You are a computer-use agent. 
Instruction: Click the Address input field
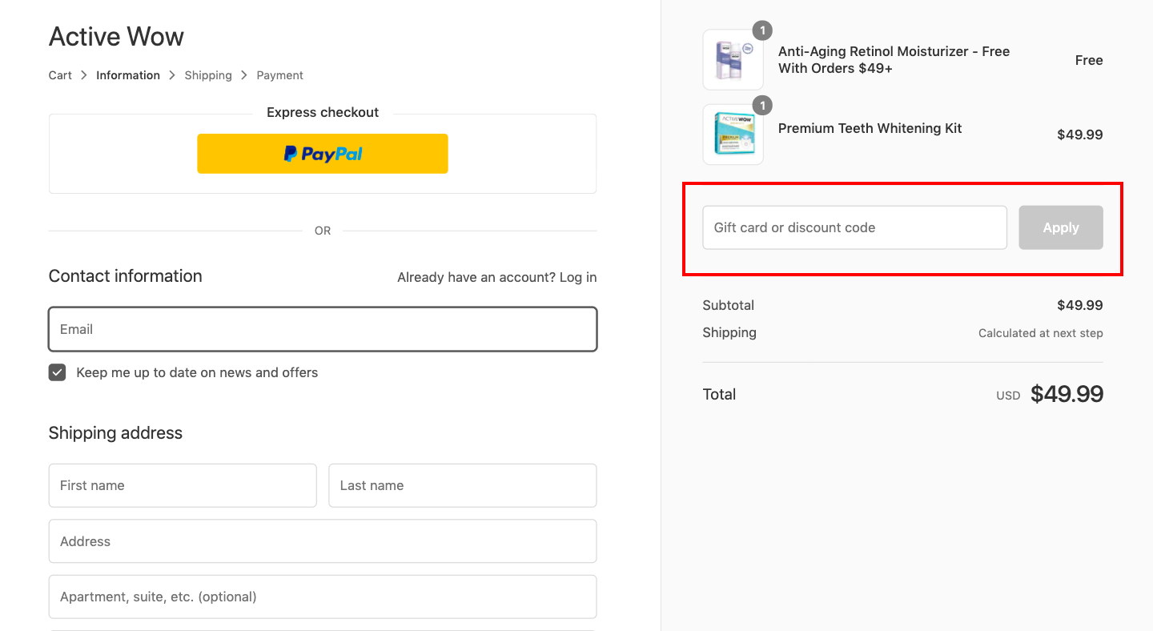[x=323, y=541]
